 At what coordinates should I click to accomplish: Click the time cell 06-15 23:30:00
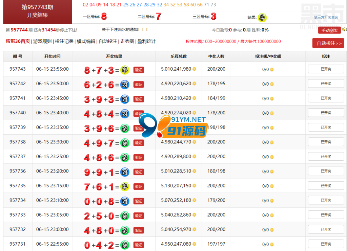pos(53,142)
